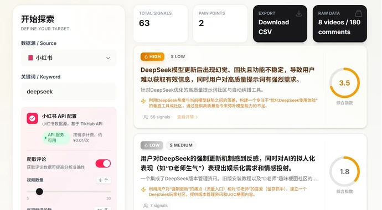Click the 56 signals text
The height and width of the screenshot is (210, 382).
tap(160, 117)
